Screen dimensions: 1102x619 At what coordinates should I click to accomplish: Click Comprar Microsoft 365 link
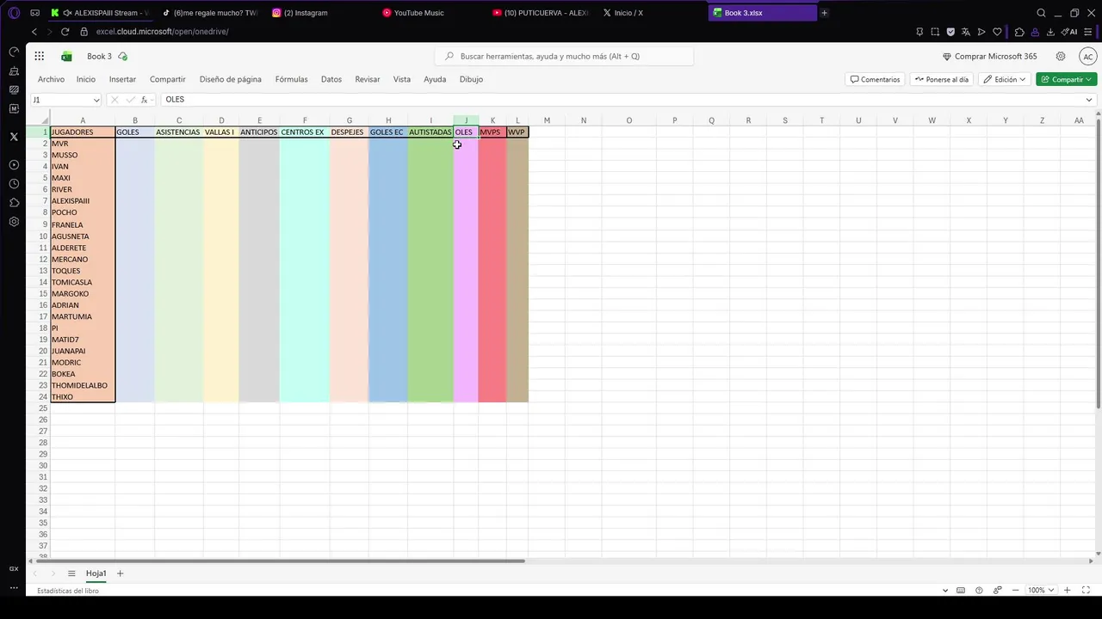coord(990,56)
